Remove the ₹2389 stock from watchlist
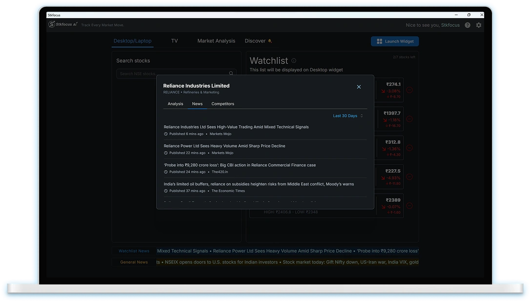The image size is (531, 302). click(x=409, y=206)
